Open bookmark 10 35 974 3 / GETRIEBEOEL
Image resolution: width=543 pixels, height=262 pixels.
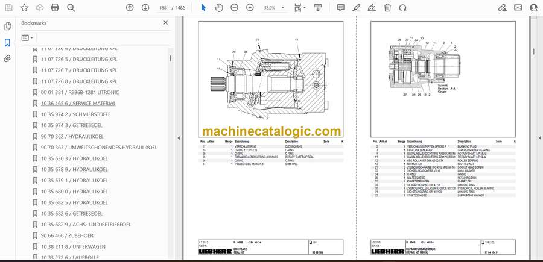72,125
